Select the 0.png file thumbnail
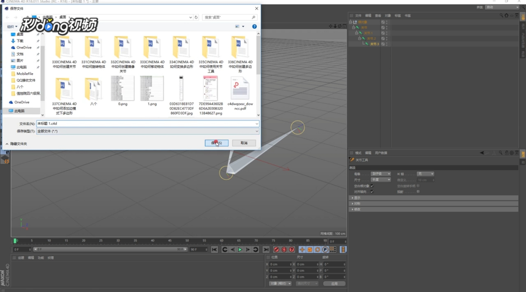526x292 pixels. [x=123, y=91]
